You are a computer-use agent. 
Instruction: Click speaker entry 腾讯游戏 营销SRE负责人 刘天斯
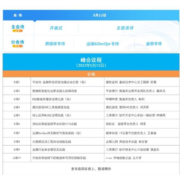[127, 107]
